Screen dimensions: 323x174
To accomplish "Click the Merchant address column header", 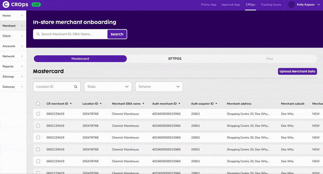I will [239, 104].
